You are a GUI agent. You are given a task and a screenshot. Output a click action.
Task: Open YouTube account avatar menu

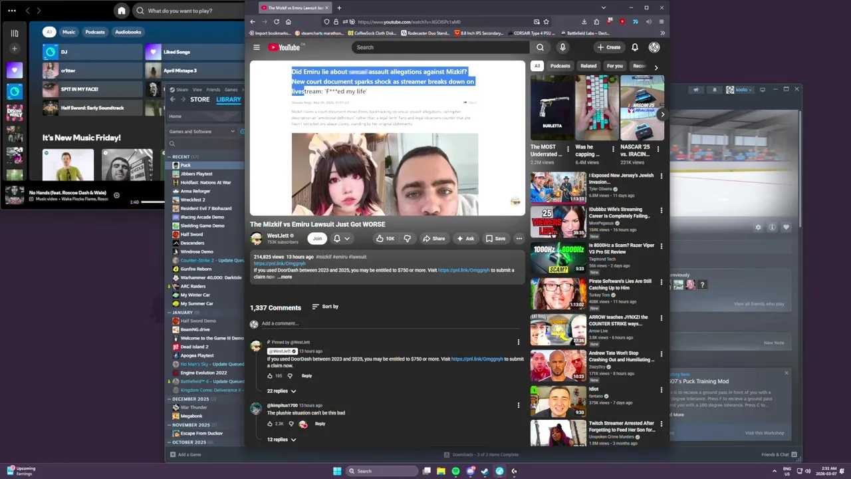[654, 47]
